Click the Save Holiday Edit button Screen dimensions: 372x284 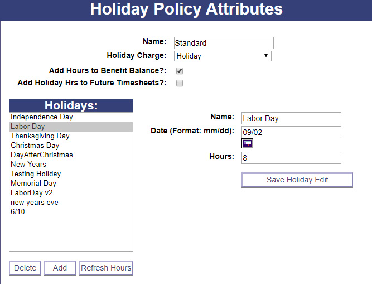(x=297, y=180)
